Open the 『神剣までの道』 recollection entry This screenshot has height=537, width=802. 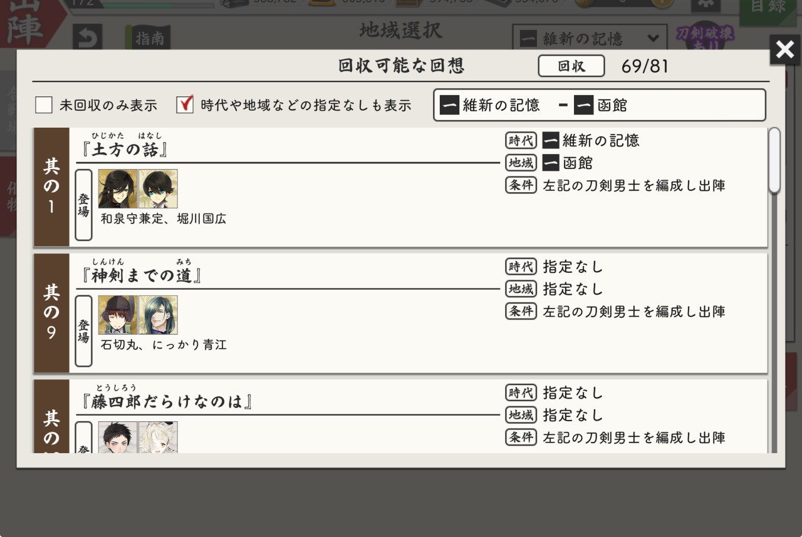coord(400,314)
